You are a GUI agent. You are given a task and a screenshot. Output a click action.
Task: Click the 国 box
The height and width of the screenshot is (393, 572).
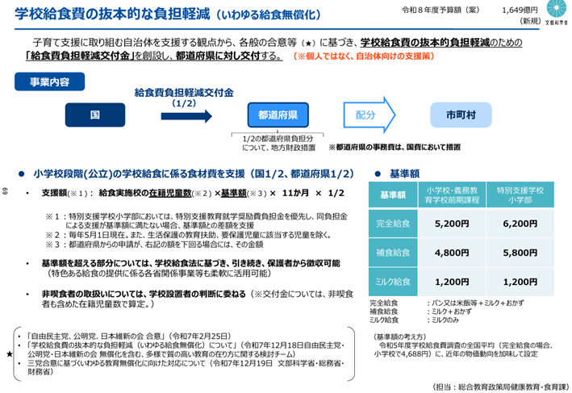point(94,115)
